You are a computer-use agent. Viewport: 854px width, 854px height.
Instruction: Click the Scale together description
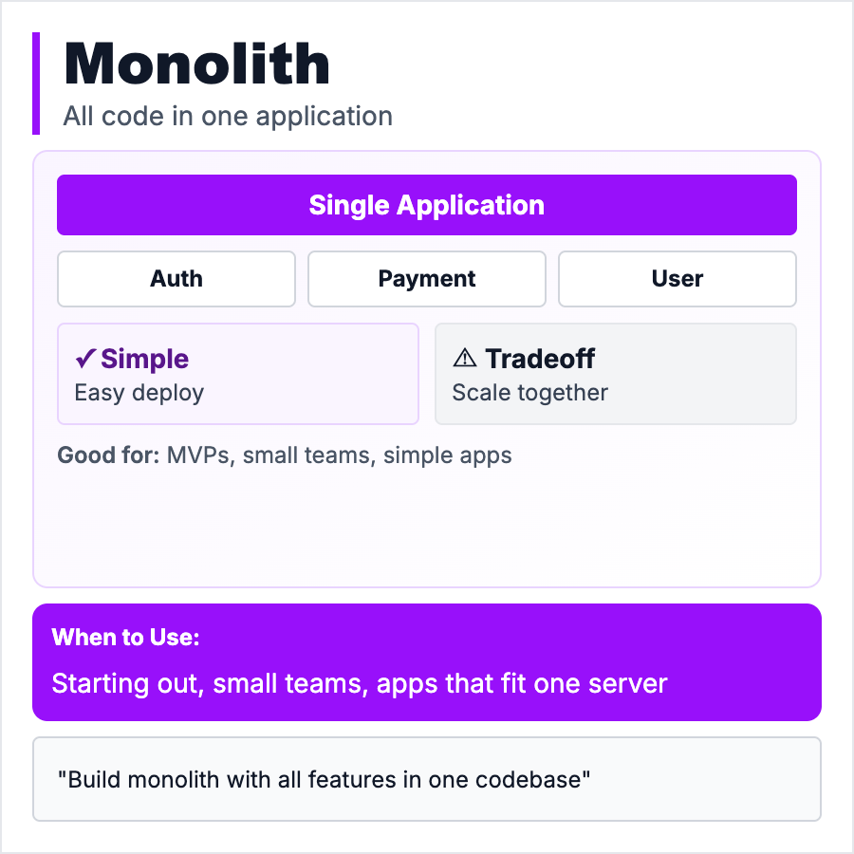coord(529,393)
